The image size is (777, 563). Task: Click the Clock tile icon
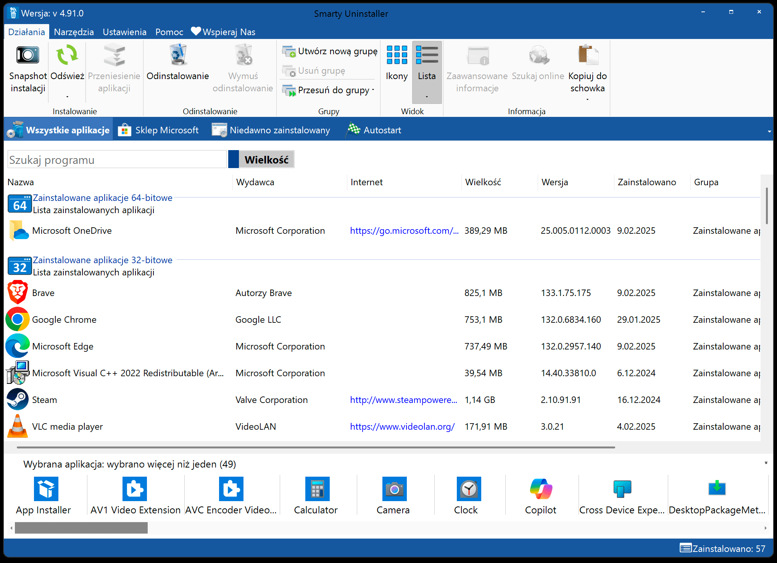[469, 489]
